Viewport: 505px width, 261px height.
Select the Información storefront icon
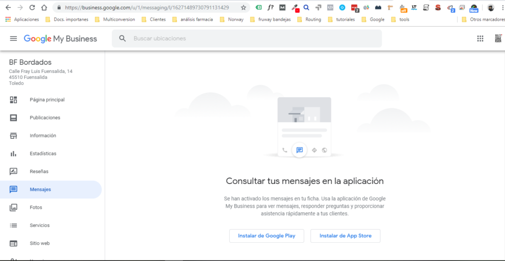(x=13, y=136)
